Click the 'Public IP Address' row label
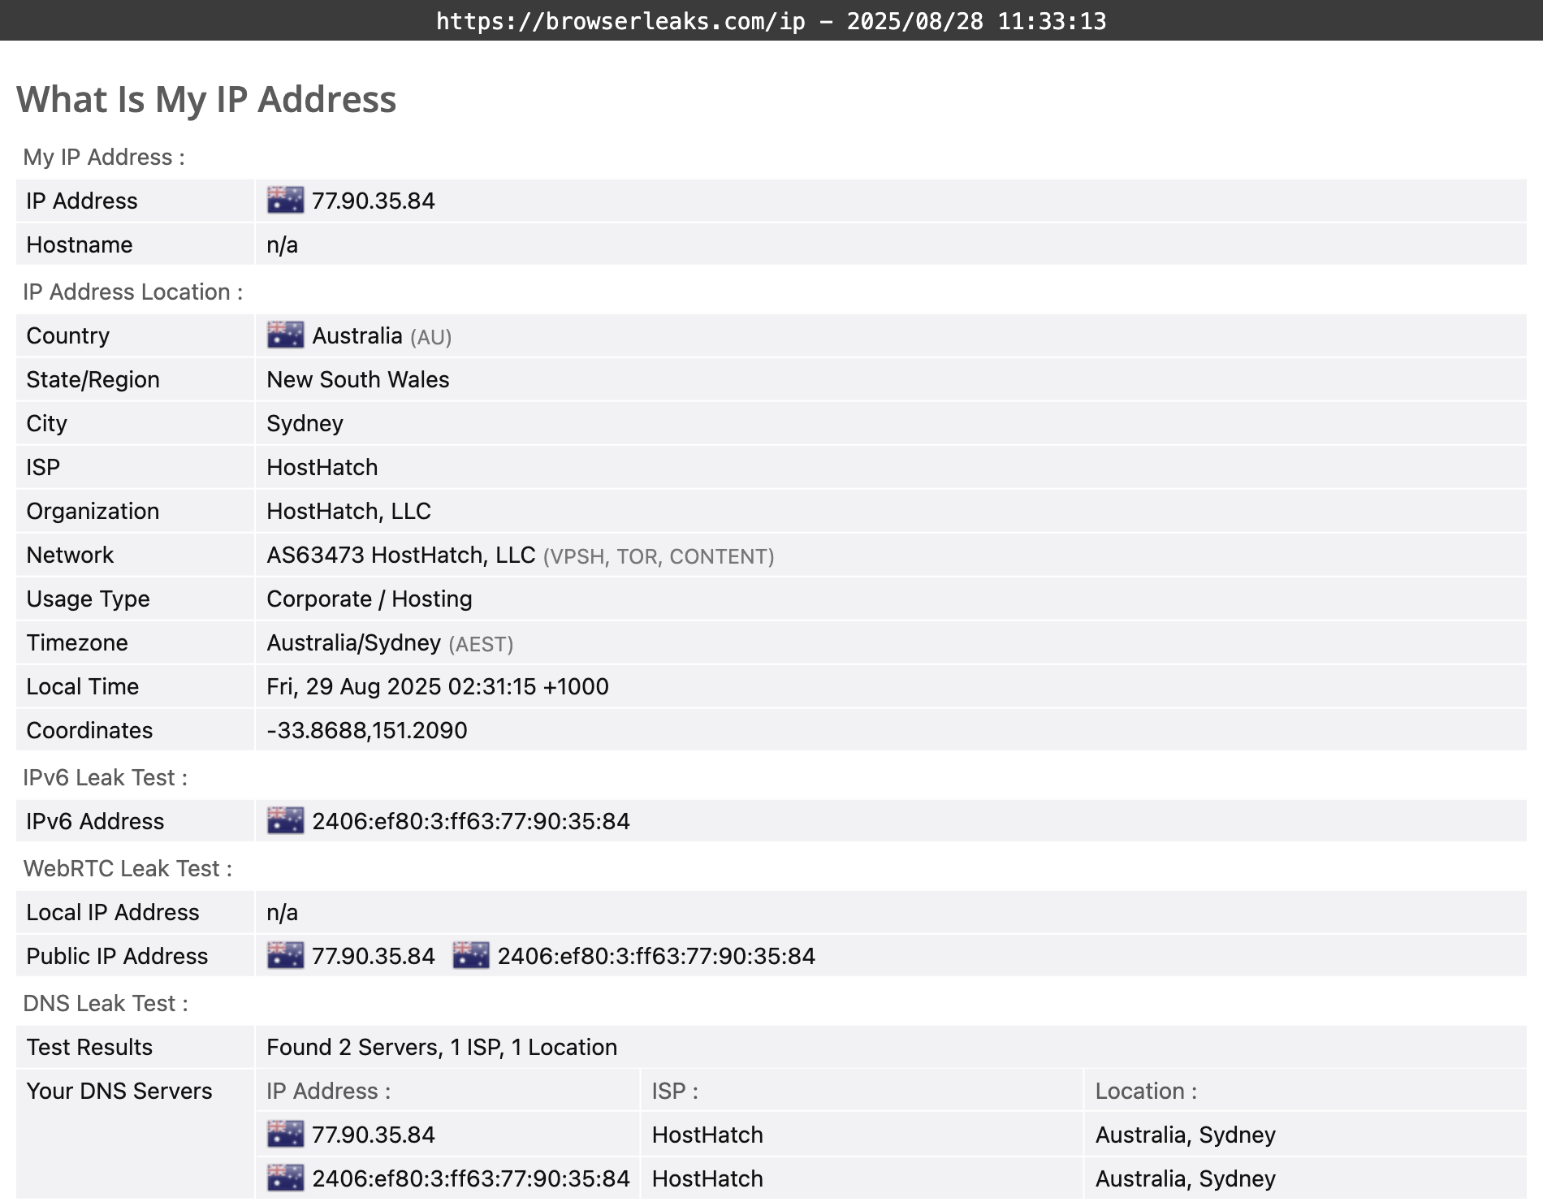Image resolution: width=1543 pixels, height=1202 pixels. pos(117,956)
